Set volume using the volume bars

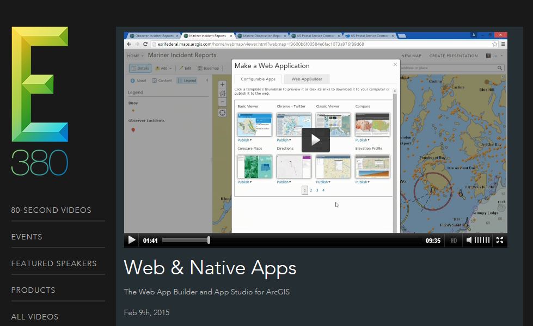point(482,240)
